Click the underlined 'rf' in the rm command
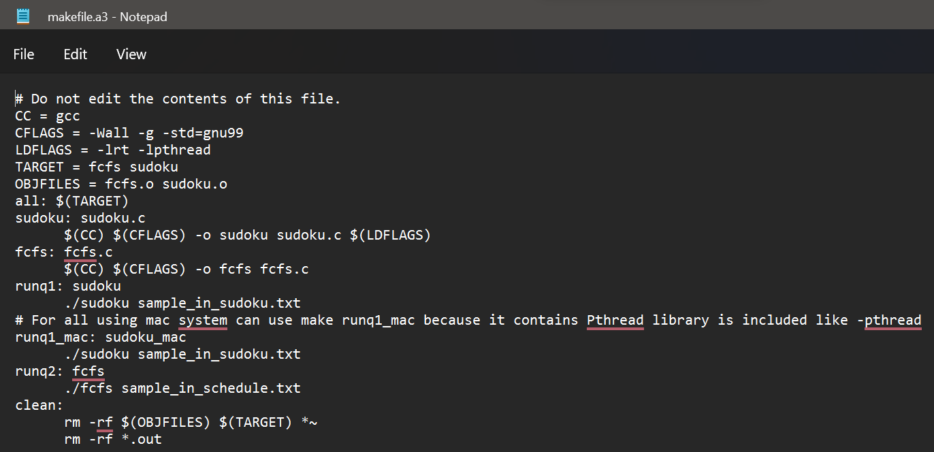This screenshot has height=452, width=934. [x=103, y=421]
